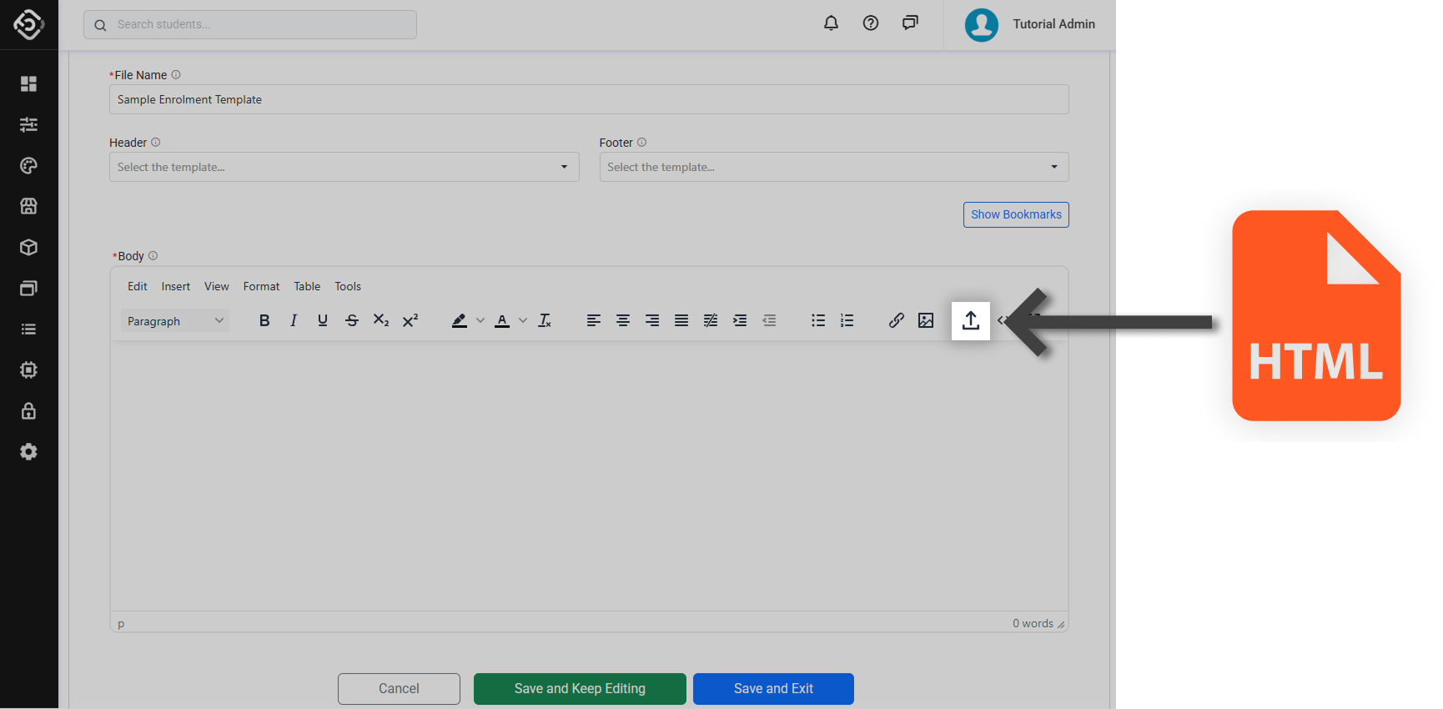Toggle bold formatting in editor toolbar
The height and width of the screenshot is (709, 1443).
[264, 320]
